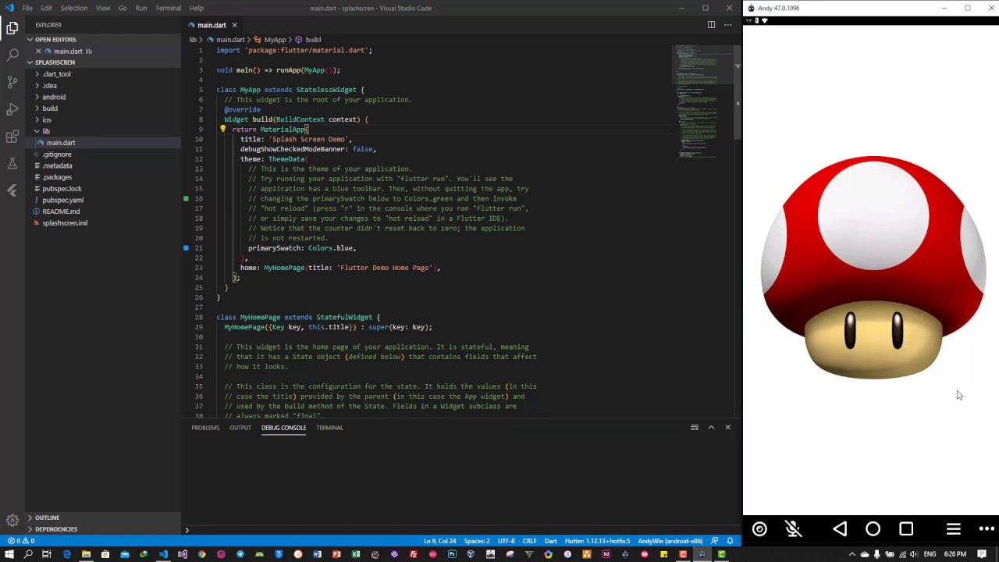Open the Explorer view in activity bar
Screen dimensions: 999x562
12,28
